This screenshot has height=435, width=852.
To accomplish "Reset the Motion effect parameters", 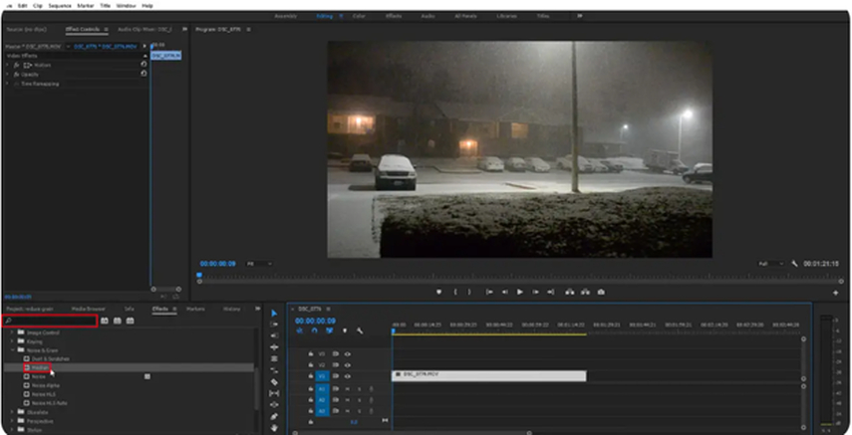I will [143, 65].
